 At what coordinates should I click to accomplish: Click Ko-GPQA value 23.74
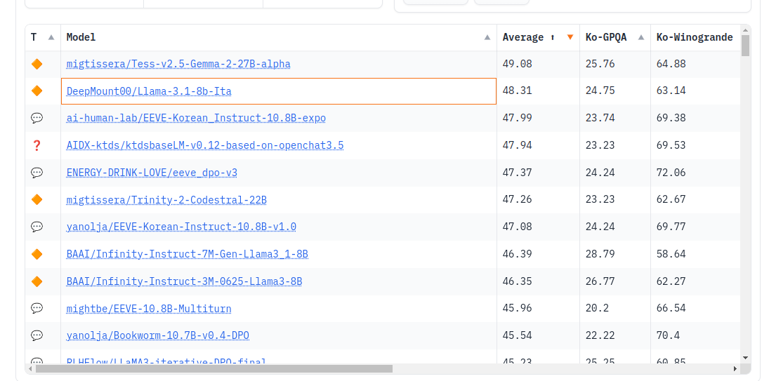tap(600, 118)
